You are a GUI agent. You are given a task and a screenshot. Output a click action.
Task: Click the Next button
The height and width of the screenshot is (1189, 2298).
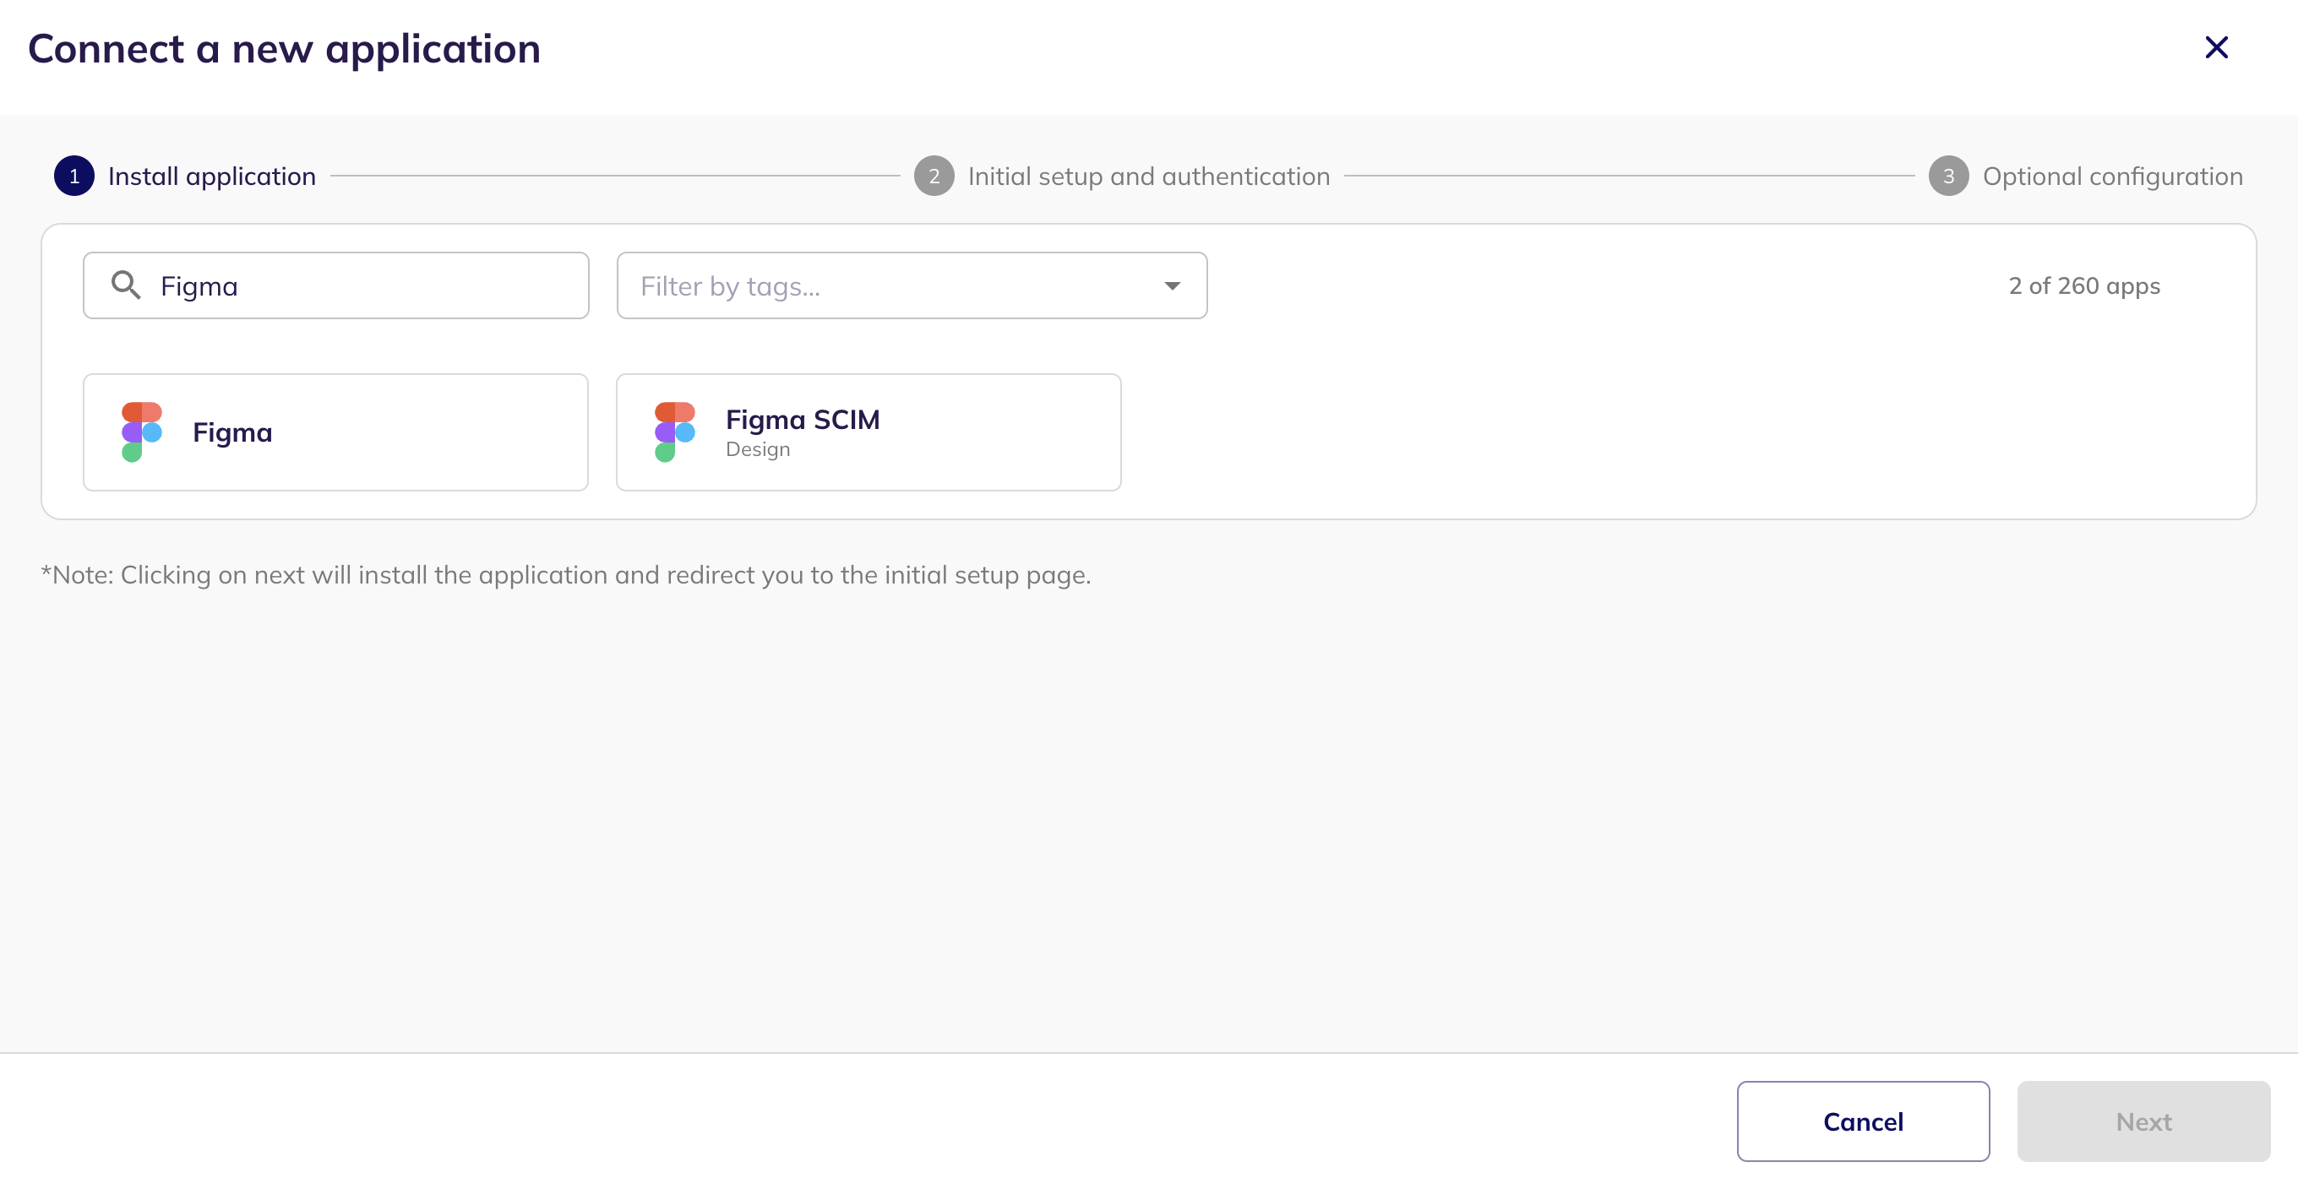pyautogui.click(x=2143, y=1121)
